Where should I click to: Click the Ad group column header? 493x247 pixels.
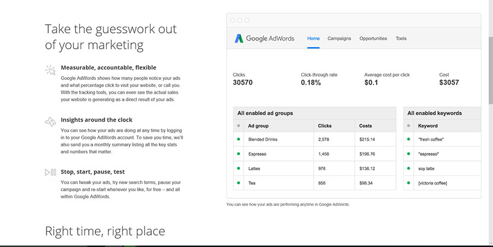coord(258,126)
